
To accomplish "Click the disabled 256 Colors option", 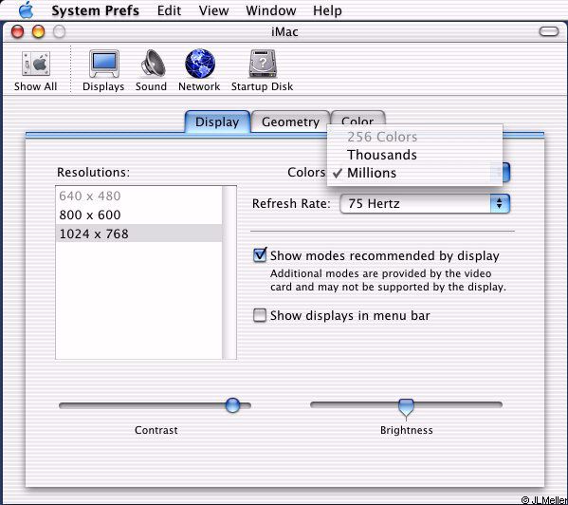I will click(x=414, y=137).
